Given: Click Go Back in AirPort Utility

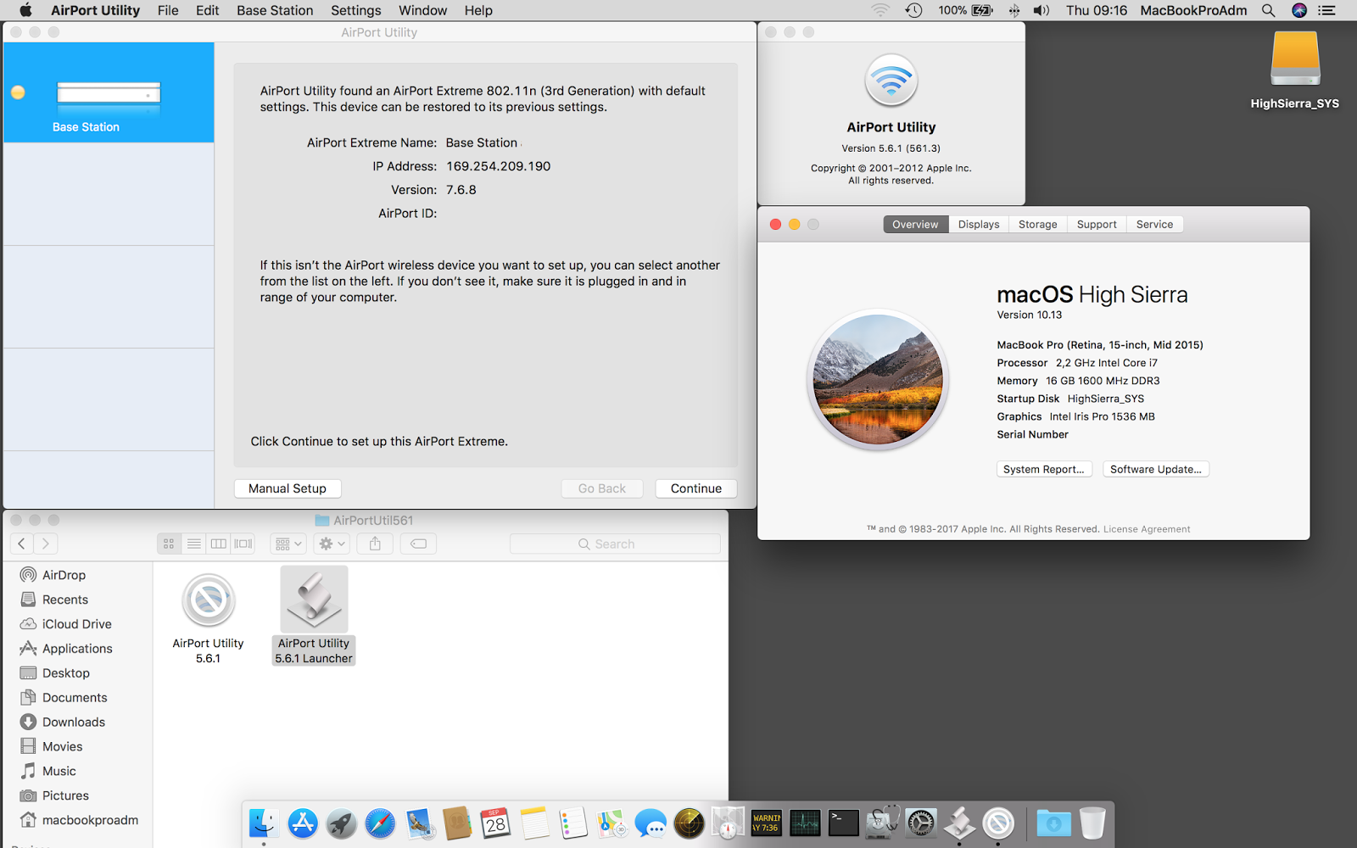Looking at the screenshot, I should click(602, 488).
